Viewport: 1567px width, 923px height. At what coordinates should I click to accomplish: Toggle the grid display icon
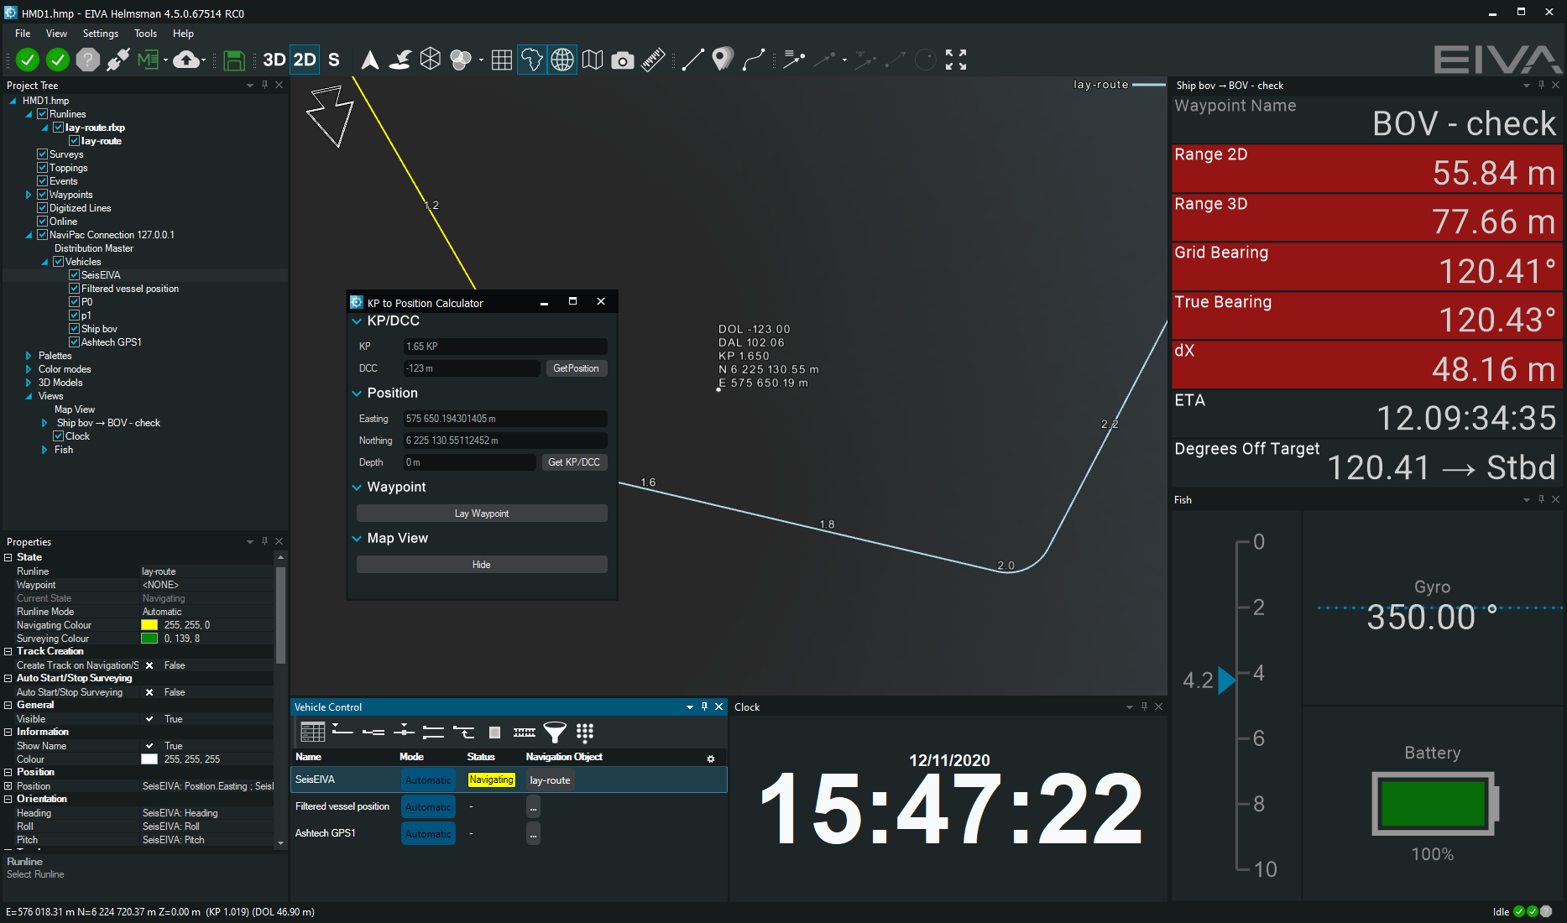point(502,60)
